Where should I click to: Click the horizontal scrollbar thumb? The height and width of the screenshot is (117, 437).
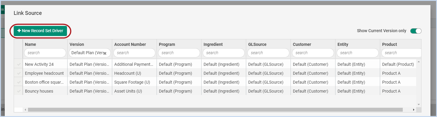coord(215,110)
